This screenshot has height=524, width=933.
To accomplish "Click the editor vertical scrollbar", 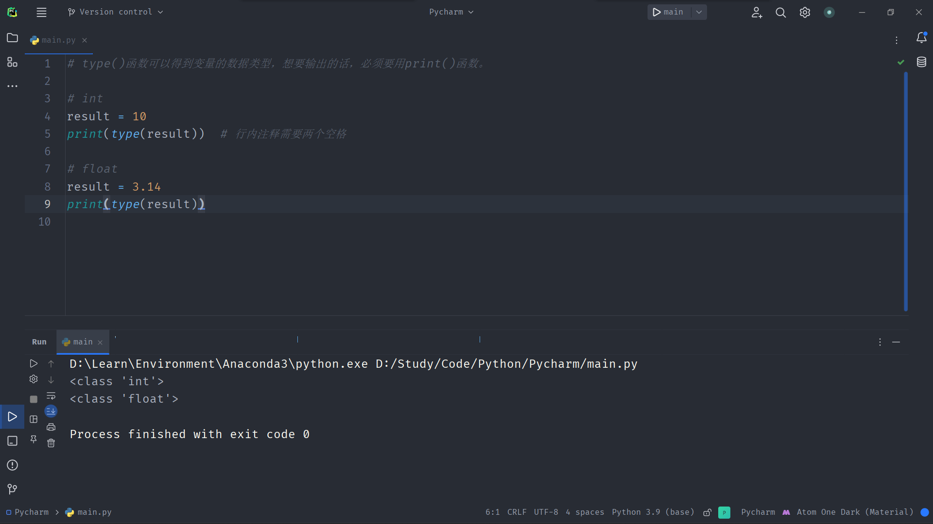I will tap(906, 192).
